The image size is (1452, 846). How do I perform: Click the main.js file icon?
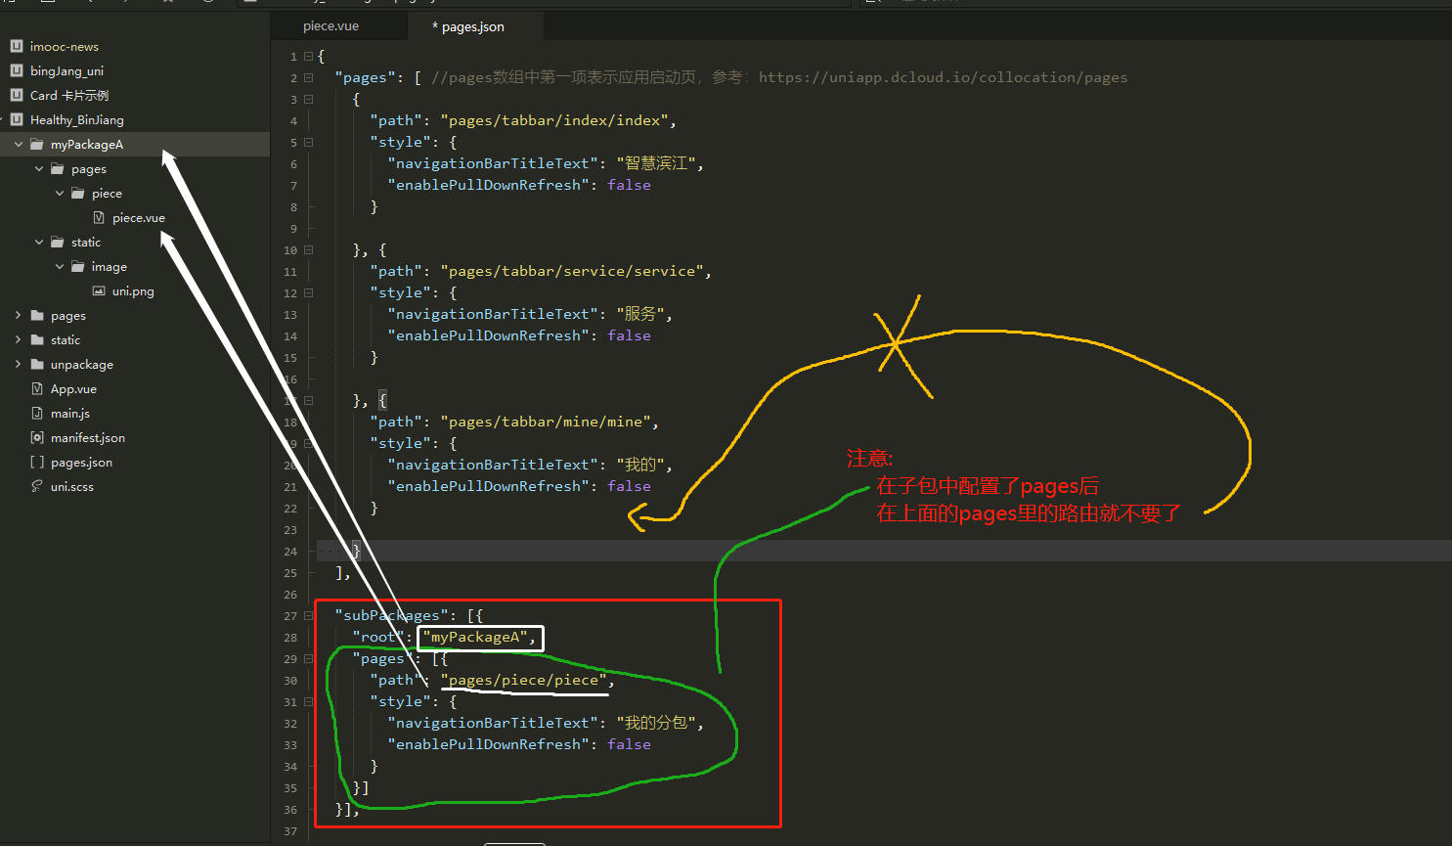pos(37,413)
